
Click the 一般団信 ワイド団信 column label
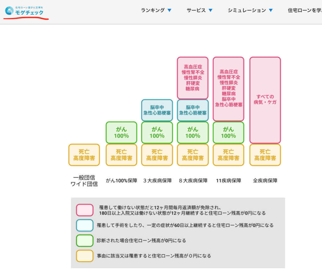[x=84, y=181]
